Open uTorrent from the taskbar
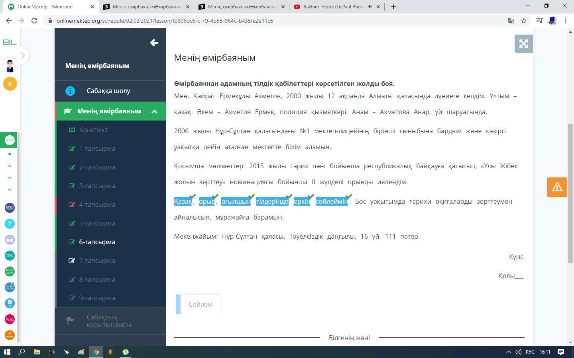 (x=126, y=352)
